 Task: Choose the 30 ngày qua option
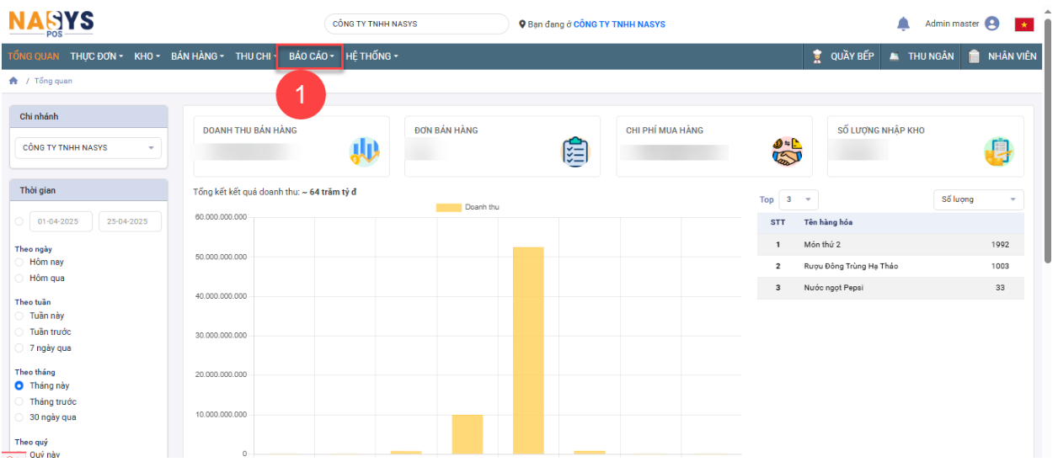(19, 417)
